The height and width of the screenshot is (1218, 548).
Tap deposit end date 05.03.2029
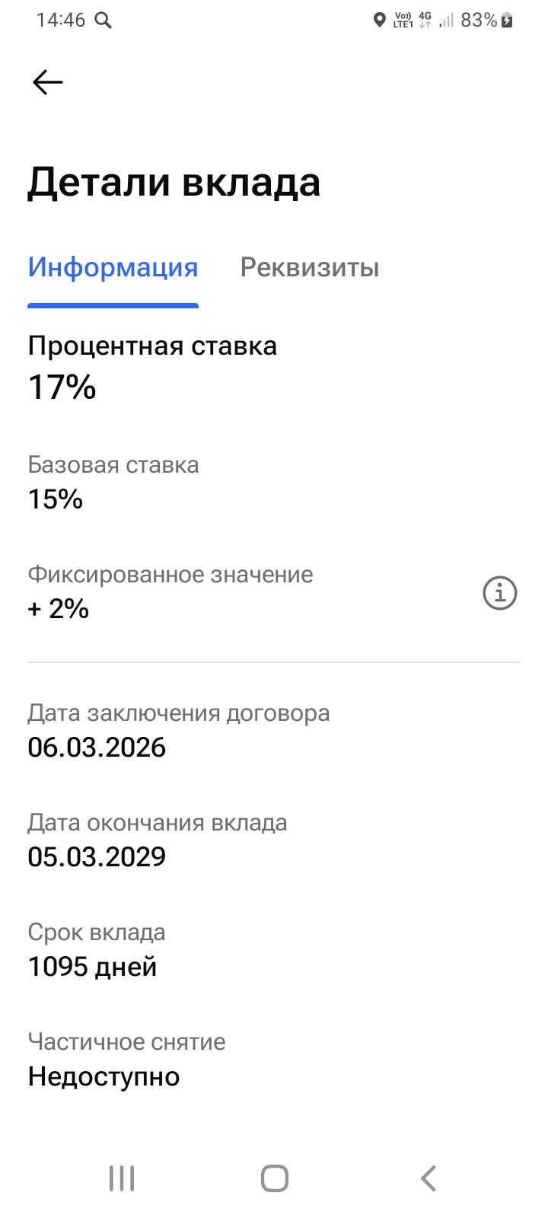[x=97, y=857]
